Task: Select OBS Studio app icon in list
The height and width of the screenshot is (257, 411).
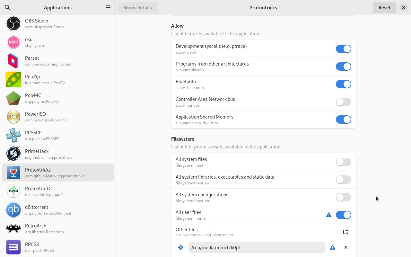Action: click(13, 23)
